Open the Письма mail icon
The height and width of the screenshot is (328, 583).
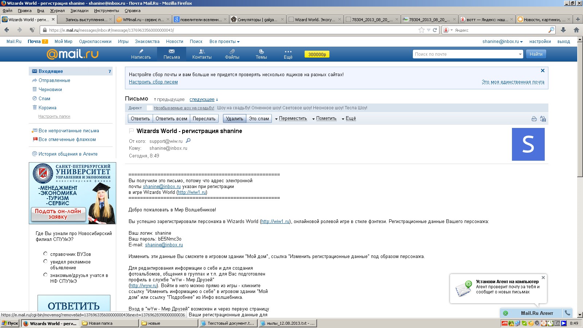pos(172,51)
